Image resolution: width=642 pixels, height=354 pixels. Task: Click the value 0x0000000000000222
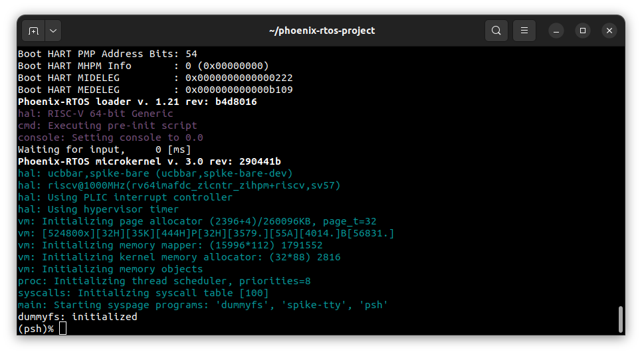239,78
